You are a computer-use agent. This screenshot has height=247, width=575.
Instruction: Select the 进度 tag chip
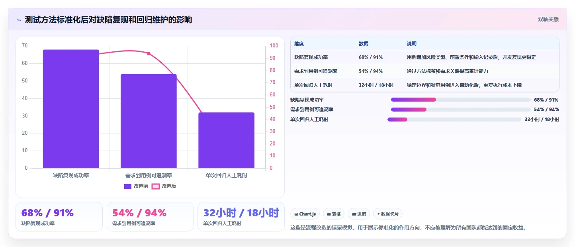[x=359, y=214]
